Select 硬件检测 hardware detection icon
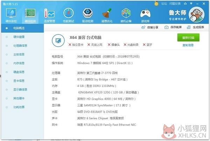This screenshot has width=210, height=141. click(x=30, y=15)
